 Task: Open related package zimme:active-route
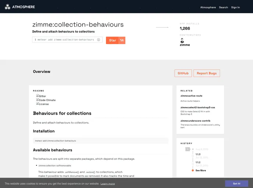click(191, 96)
